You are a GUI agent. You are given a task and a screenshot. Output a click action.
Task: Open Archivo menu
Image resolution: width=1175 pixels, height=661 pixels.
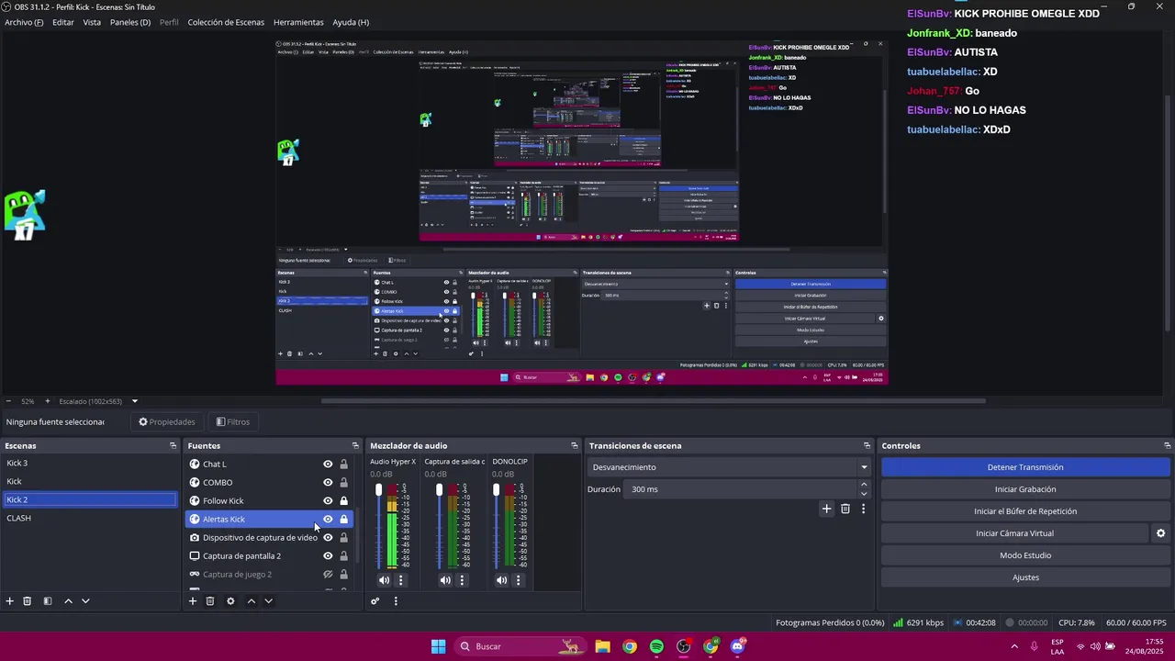[24, 22]
